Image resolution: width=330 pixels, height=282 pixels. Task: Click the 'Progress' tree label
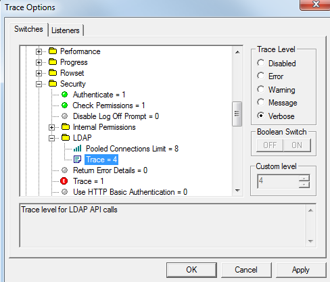(x=74, y=62)
